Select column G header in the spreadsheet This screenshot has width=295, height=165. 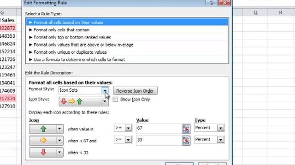(x=8, y=12)
